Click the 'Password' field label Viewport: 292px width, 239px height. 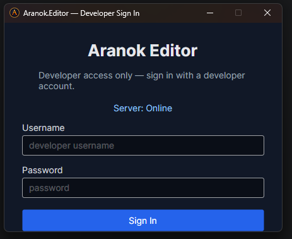click(x=42, y=170)
